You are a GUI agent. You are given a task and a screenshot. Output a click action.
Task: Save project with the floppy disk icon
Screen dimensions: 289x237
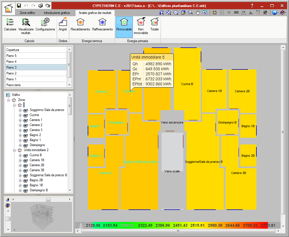click(19, 6)
